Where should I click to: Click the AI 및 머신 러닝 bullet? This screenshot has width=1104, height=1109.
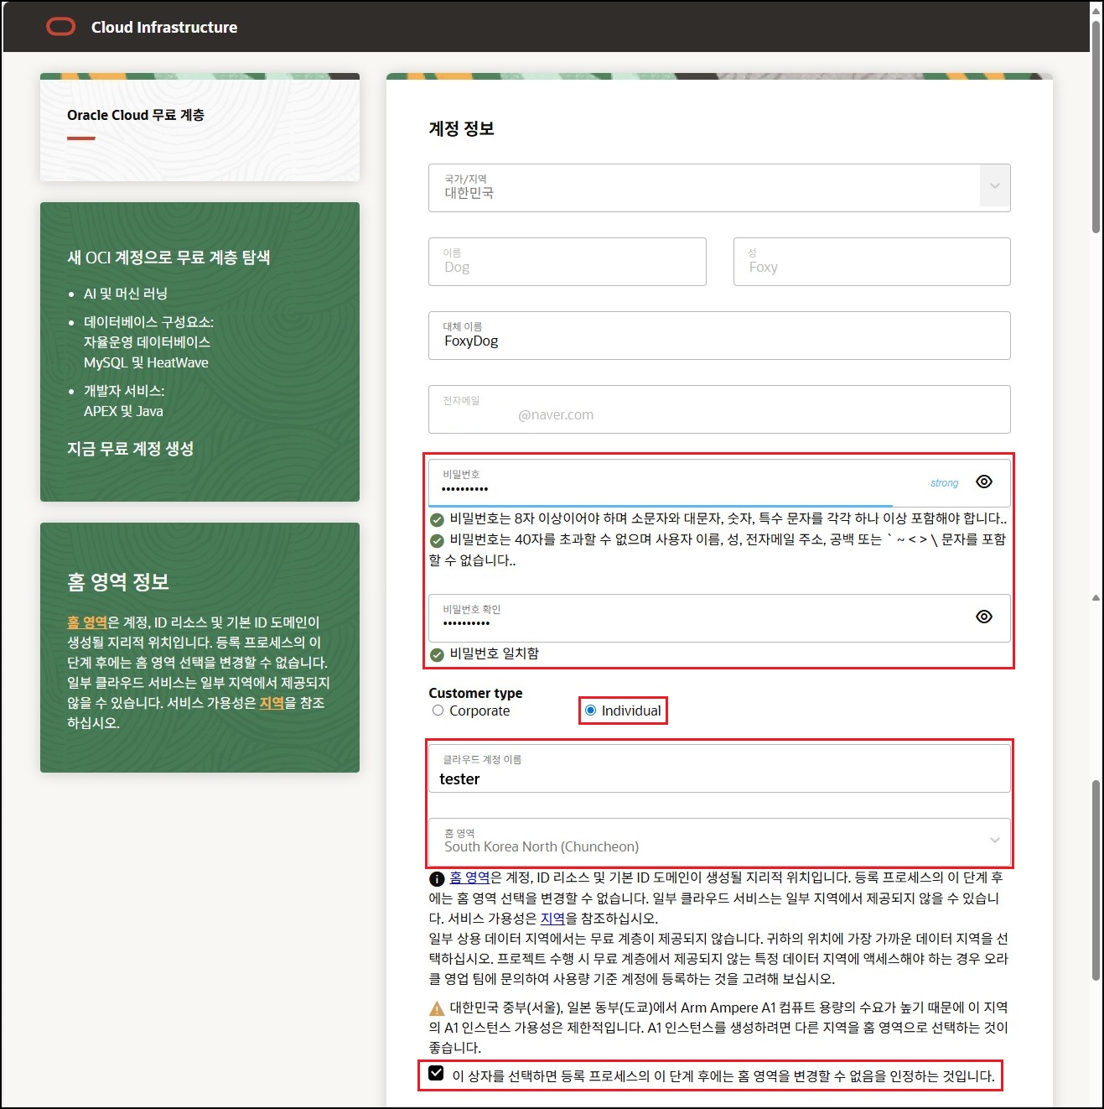pyautogui.click(x=126, y=294)
